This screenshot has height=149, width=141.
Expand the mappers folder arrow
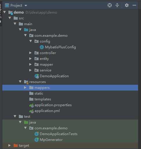[25, 87]
